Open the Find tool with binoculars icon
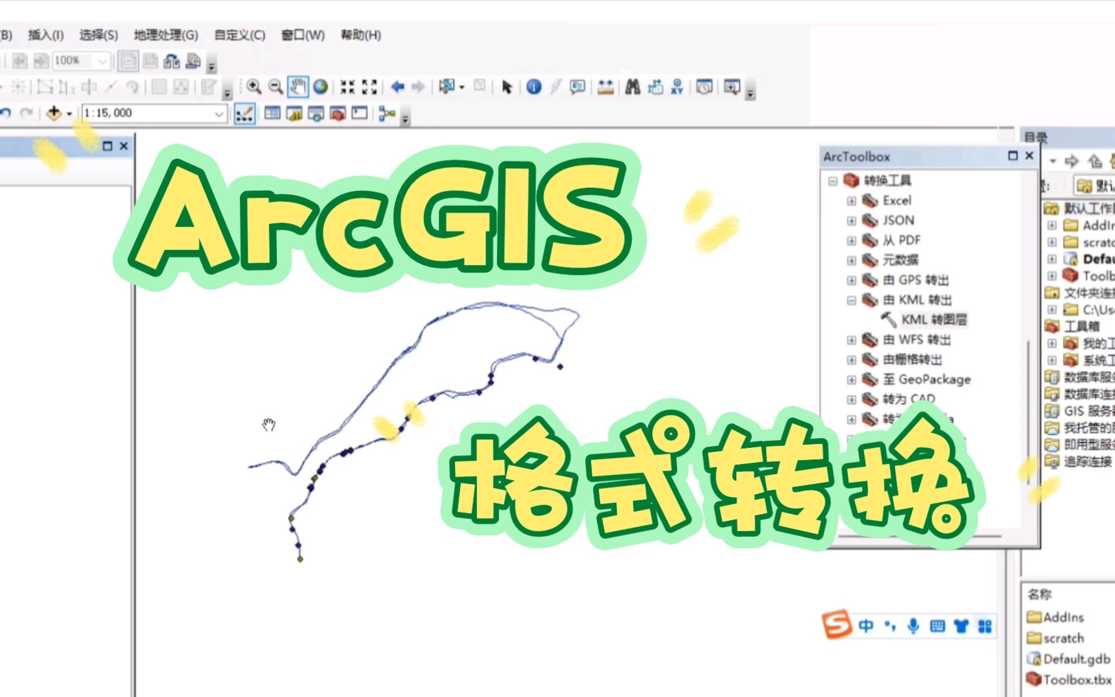 tap(634, 87)
